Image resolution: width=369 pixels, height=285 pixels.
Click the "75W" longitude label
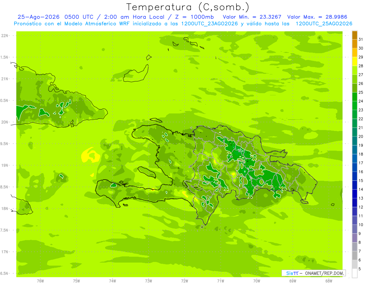click(x=77, y=280)
